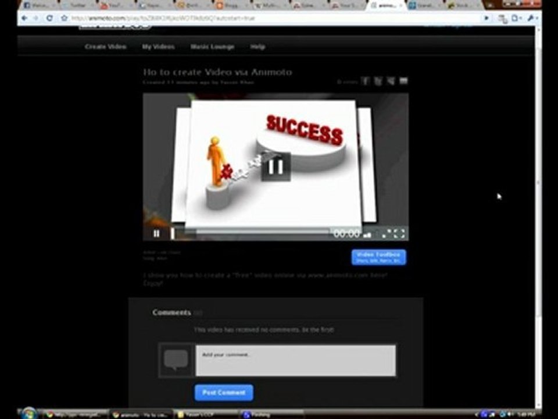Go forward with the browser forward arrow
This screenshot has width=558, height=419.
(x=36, y=18)
